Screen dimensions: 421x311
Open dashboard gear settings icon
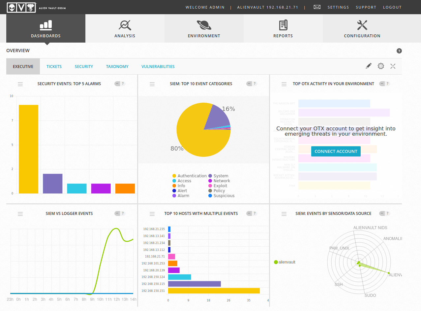[x=381, y=66]
